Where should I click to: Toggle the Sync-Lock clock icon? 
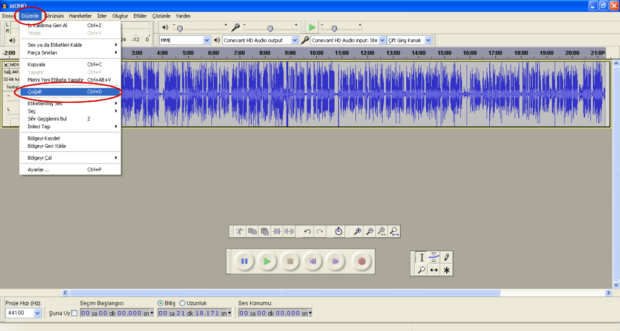point(338,232)
